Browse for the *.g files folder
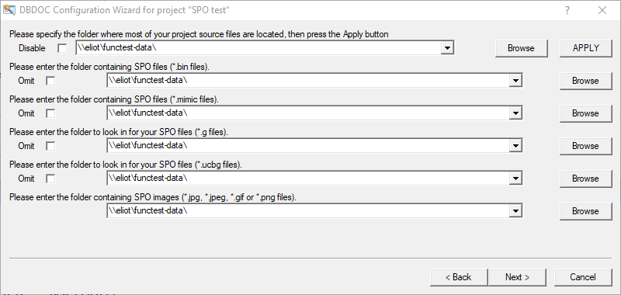 pos(585,146)
